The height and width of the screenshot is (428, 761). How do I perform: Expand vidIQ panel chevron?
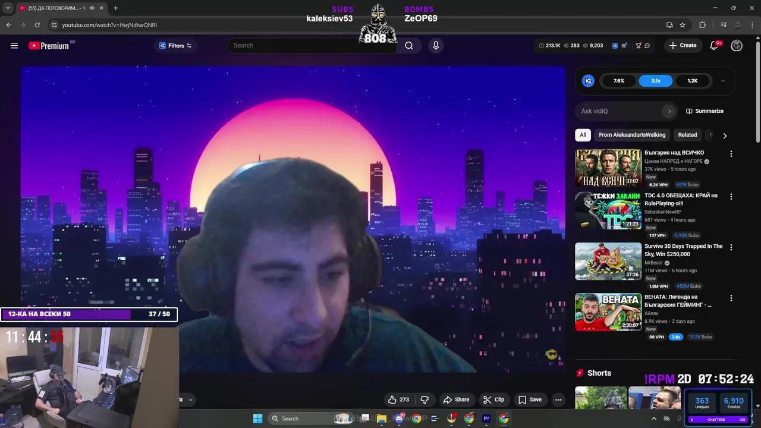point(722,81)
